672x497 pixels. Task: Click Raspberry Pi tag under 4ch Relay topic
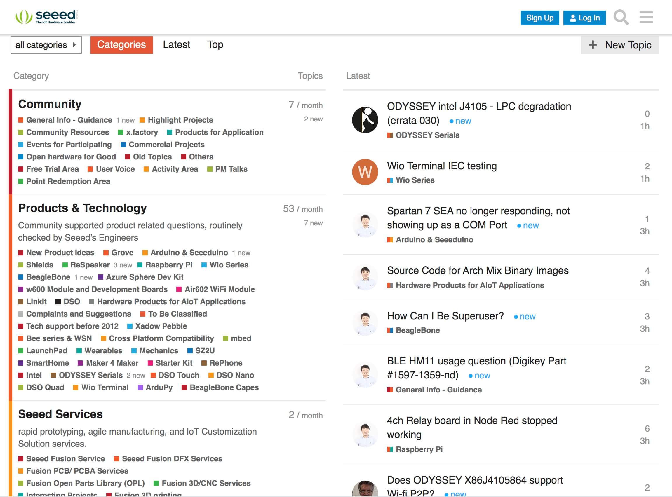[x=415, y=449]
